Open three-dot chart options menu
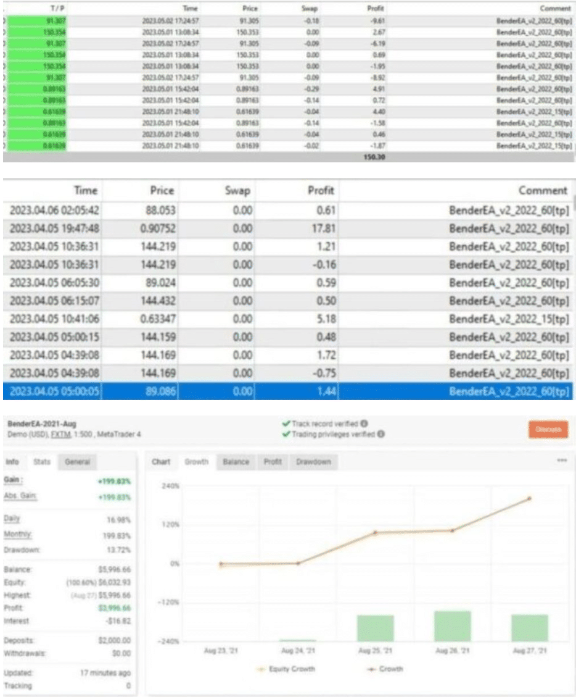Viewport: 576px width, 697px height. [x=561, y=461]
